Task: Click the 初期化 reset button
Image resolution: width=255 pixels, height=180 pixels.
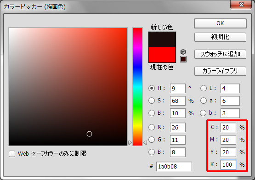Action: click(220, 37)
